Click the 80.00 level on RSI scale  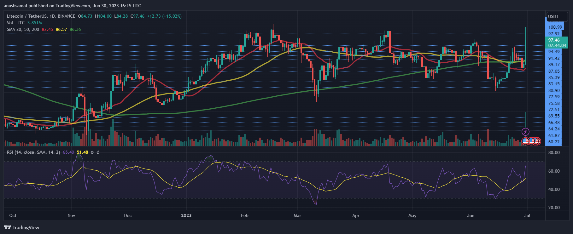pos(554,152)
